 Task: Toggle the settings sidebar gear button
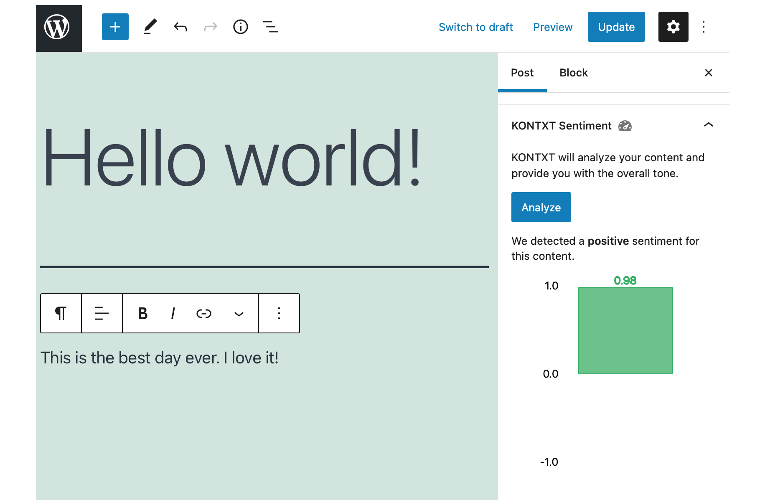click(673, 27)
